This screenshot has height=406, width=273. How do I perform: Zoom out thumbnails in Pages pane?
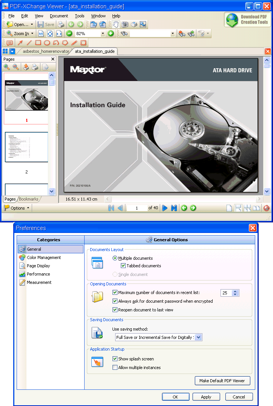pyautogui.click(x=16, y=67)
